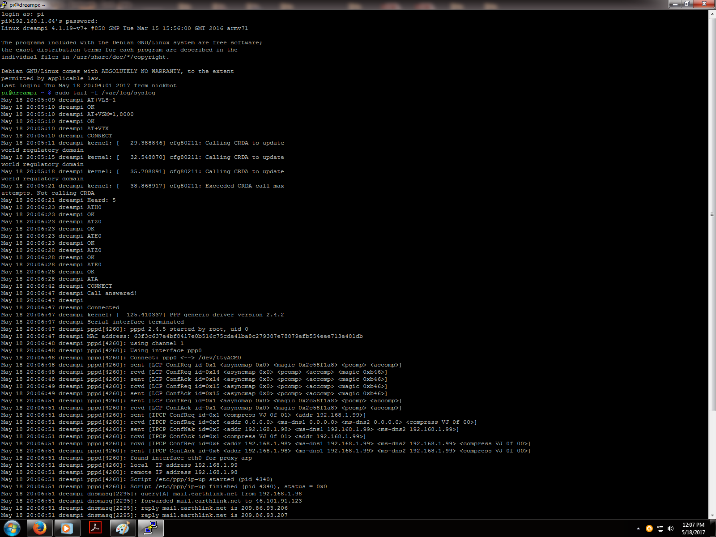Open the 12:07 PM clock and date
This screenshot has height=537, width=716.
pyautogui.click(x=693, y=528)
